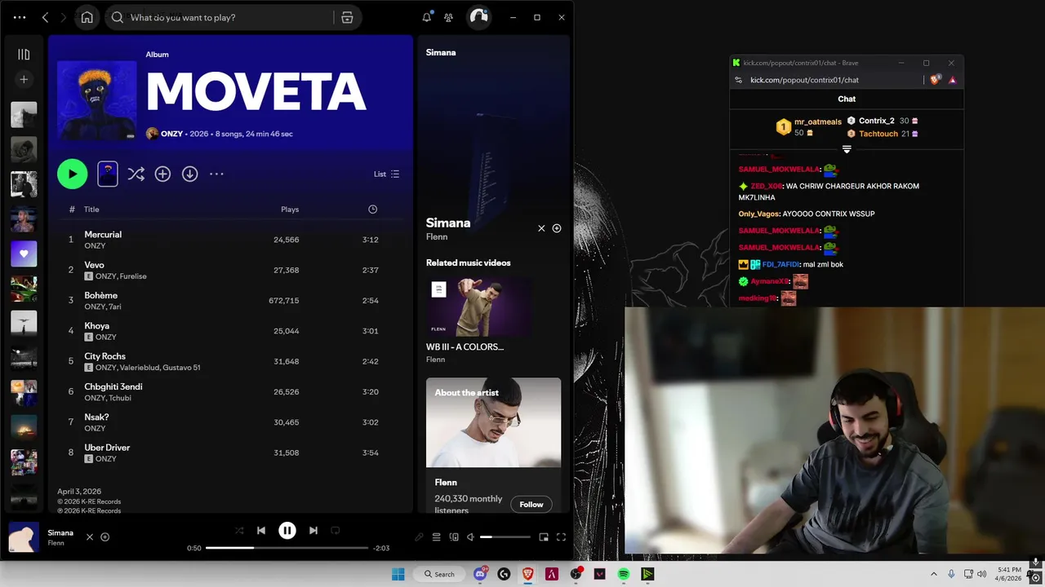Open Your Library in Spotify sidebar

point(24,55)
